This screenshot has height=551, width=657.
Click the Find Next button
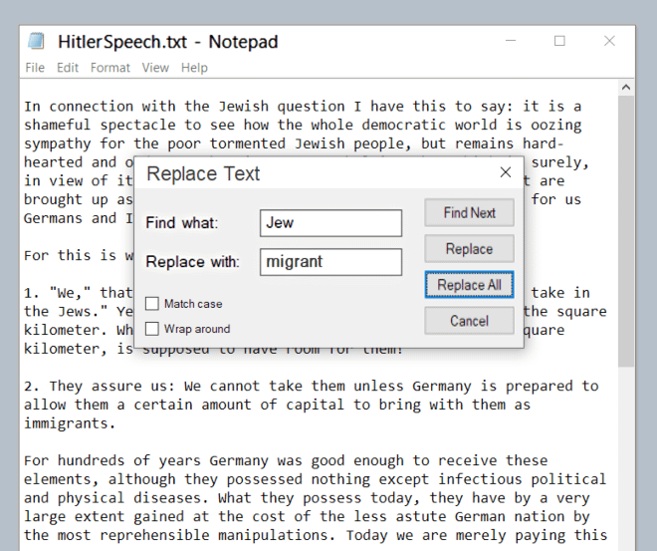point(469,212)
